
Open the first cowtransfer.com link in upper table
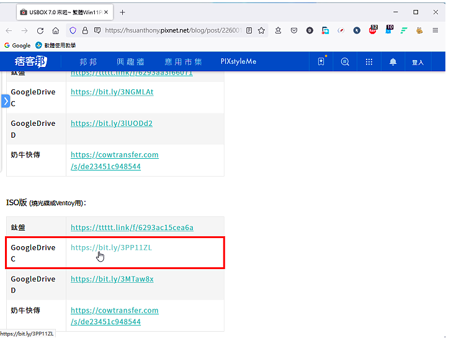[115, 161]
